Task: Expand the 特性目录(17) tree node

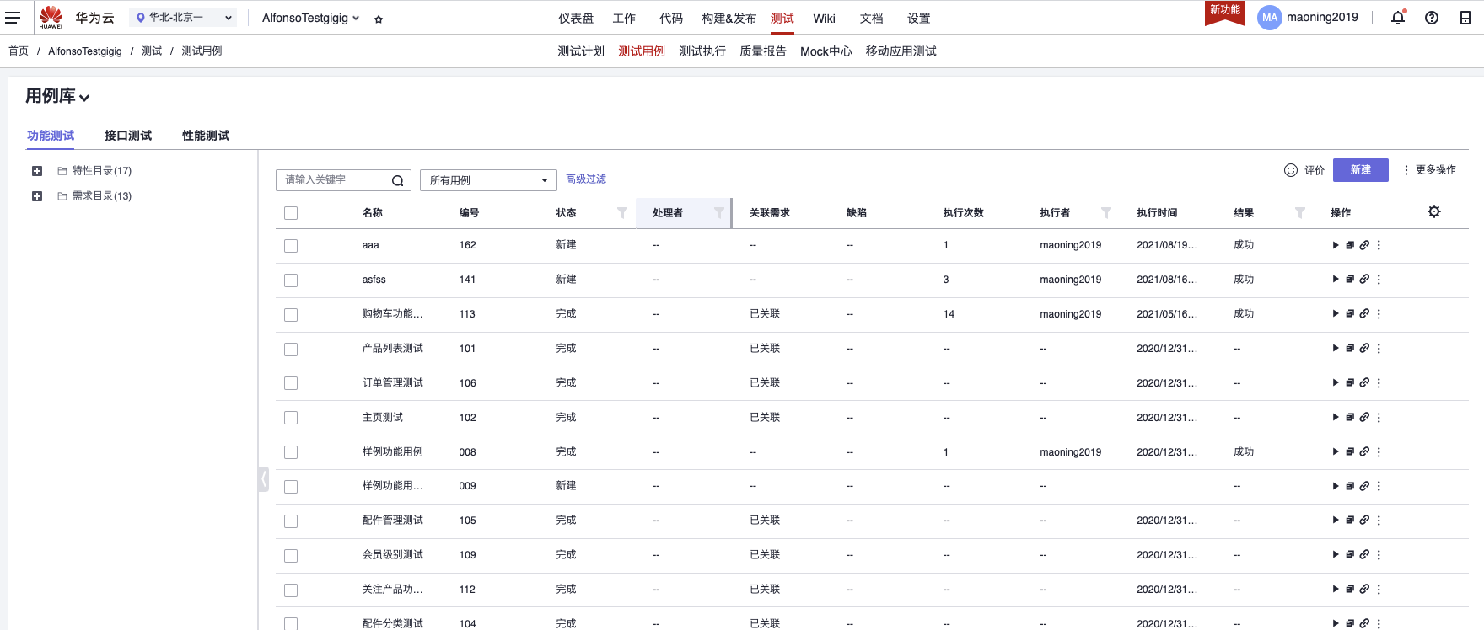Action: pos(37,171)
